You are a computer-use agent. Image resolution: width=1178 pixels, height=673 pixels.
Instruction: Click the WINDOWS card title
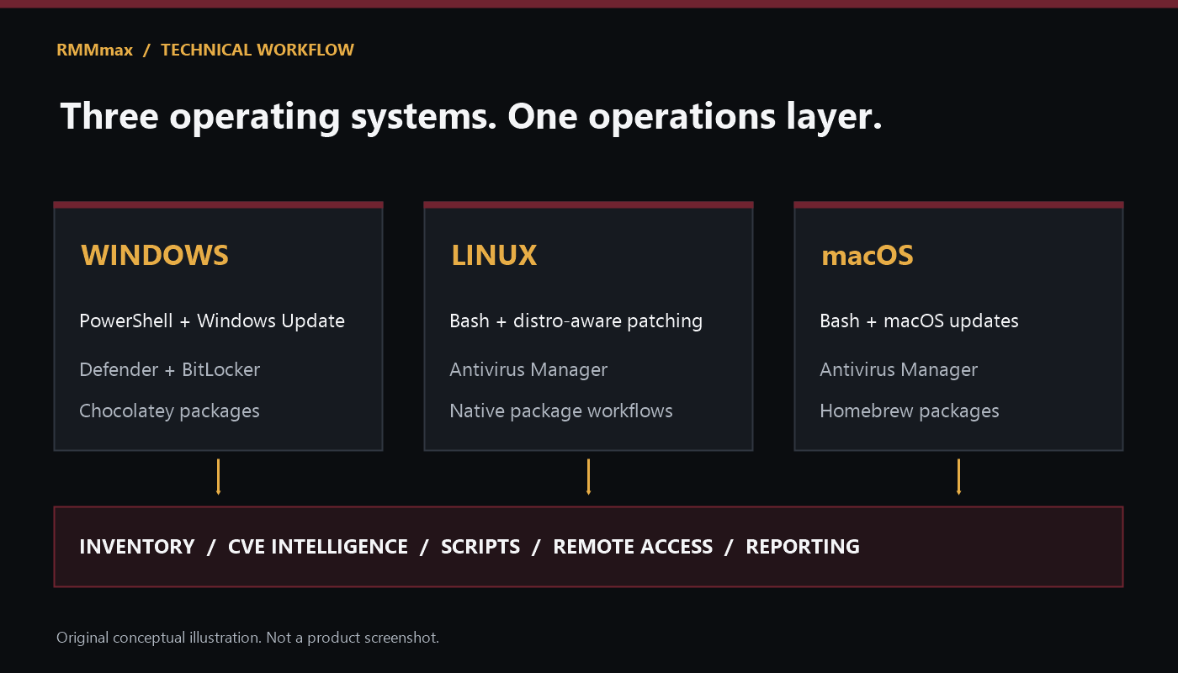click(155, 255)
